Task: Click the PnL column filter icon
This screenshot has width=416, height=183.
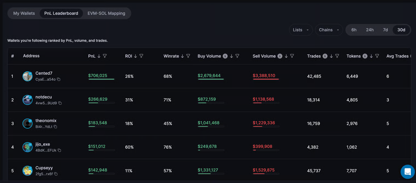Action: pos(105,56)
